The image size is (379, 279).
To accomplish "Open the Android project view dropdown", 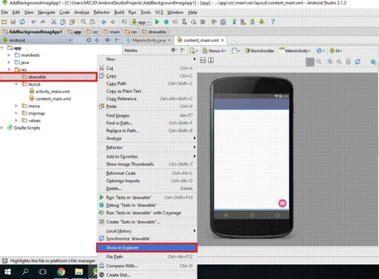I will click(37, 40).
